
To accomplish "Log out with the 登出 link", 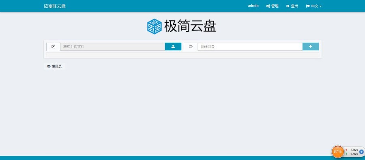I will point(292,6).
